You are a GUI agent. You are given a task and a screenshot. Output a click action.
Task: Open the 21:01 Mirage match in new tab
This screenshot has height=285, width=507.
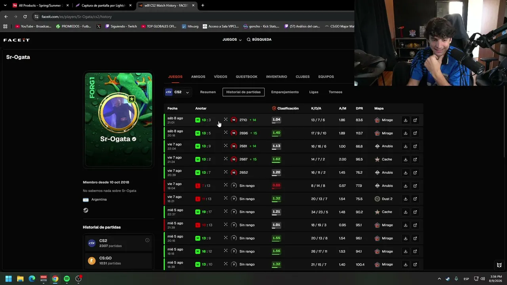pos(415,120)
